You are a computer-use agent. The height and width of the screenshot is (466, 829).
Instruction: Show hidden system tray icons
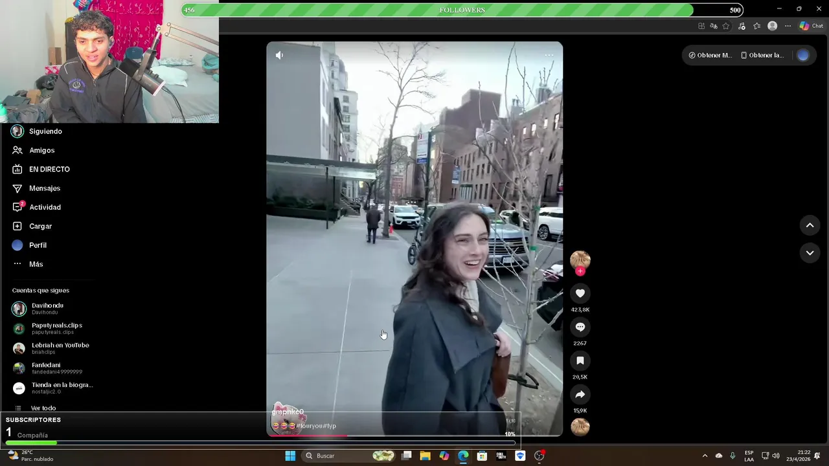point(705,456)
